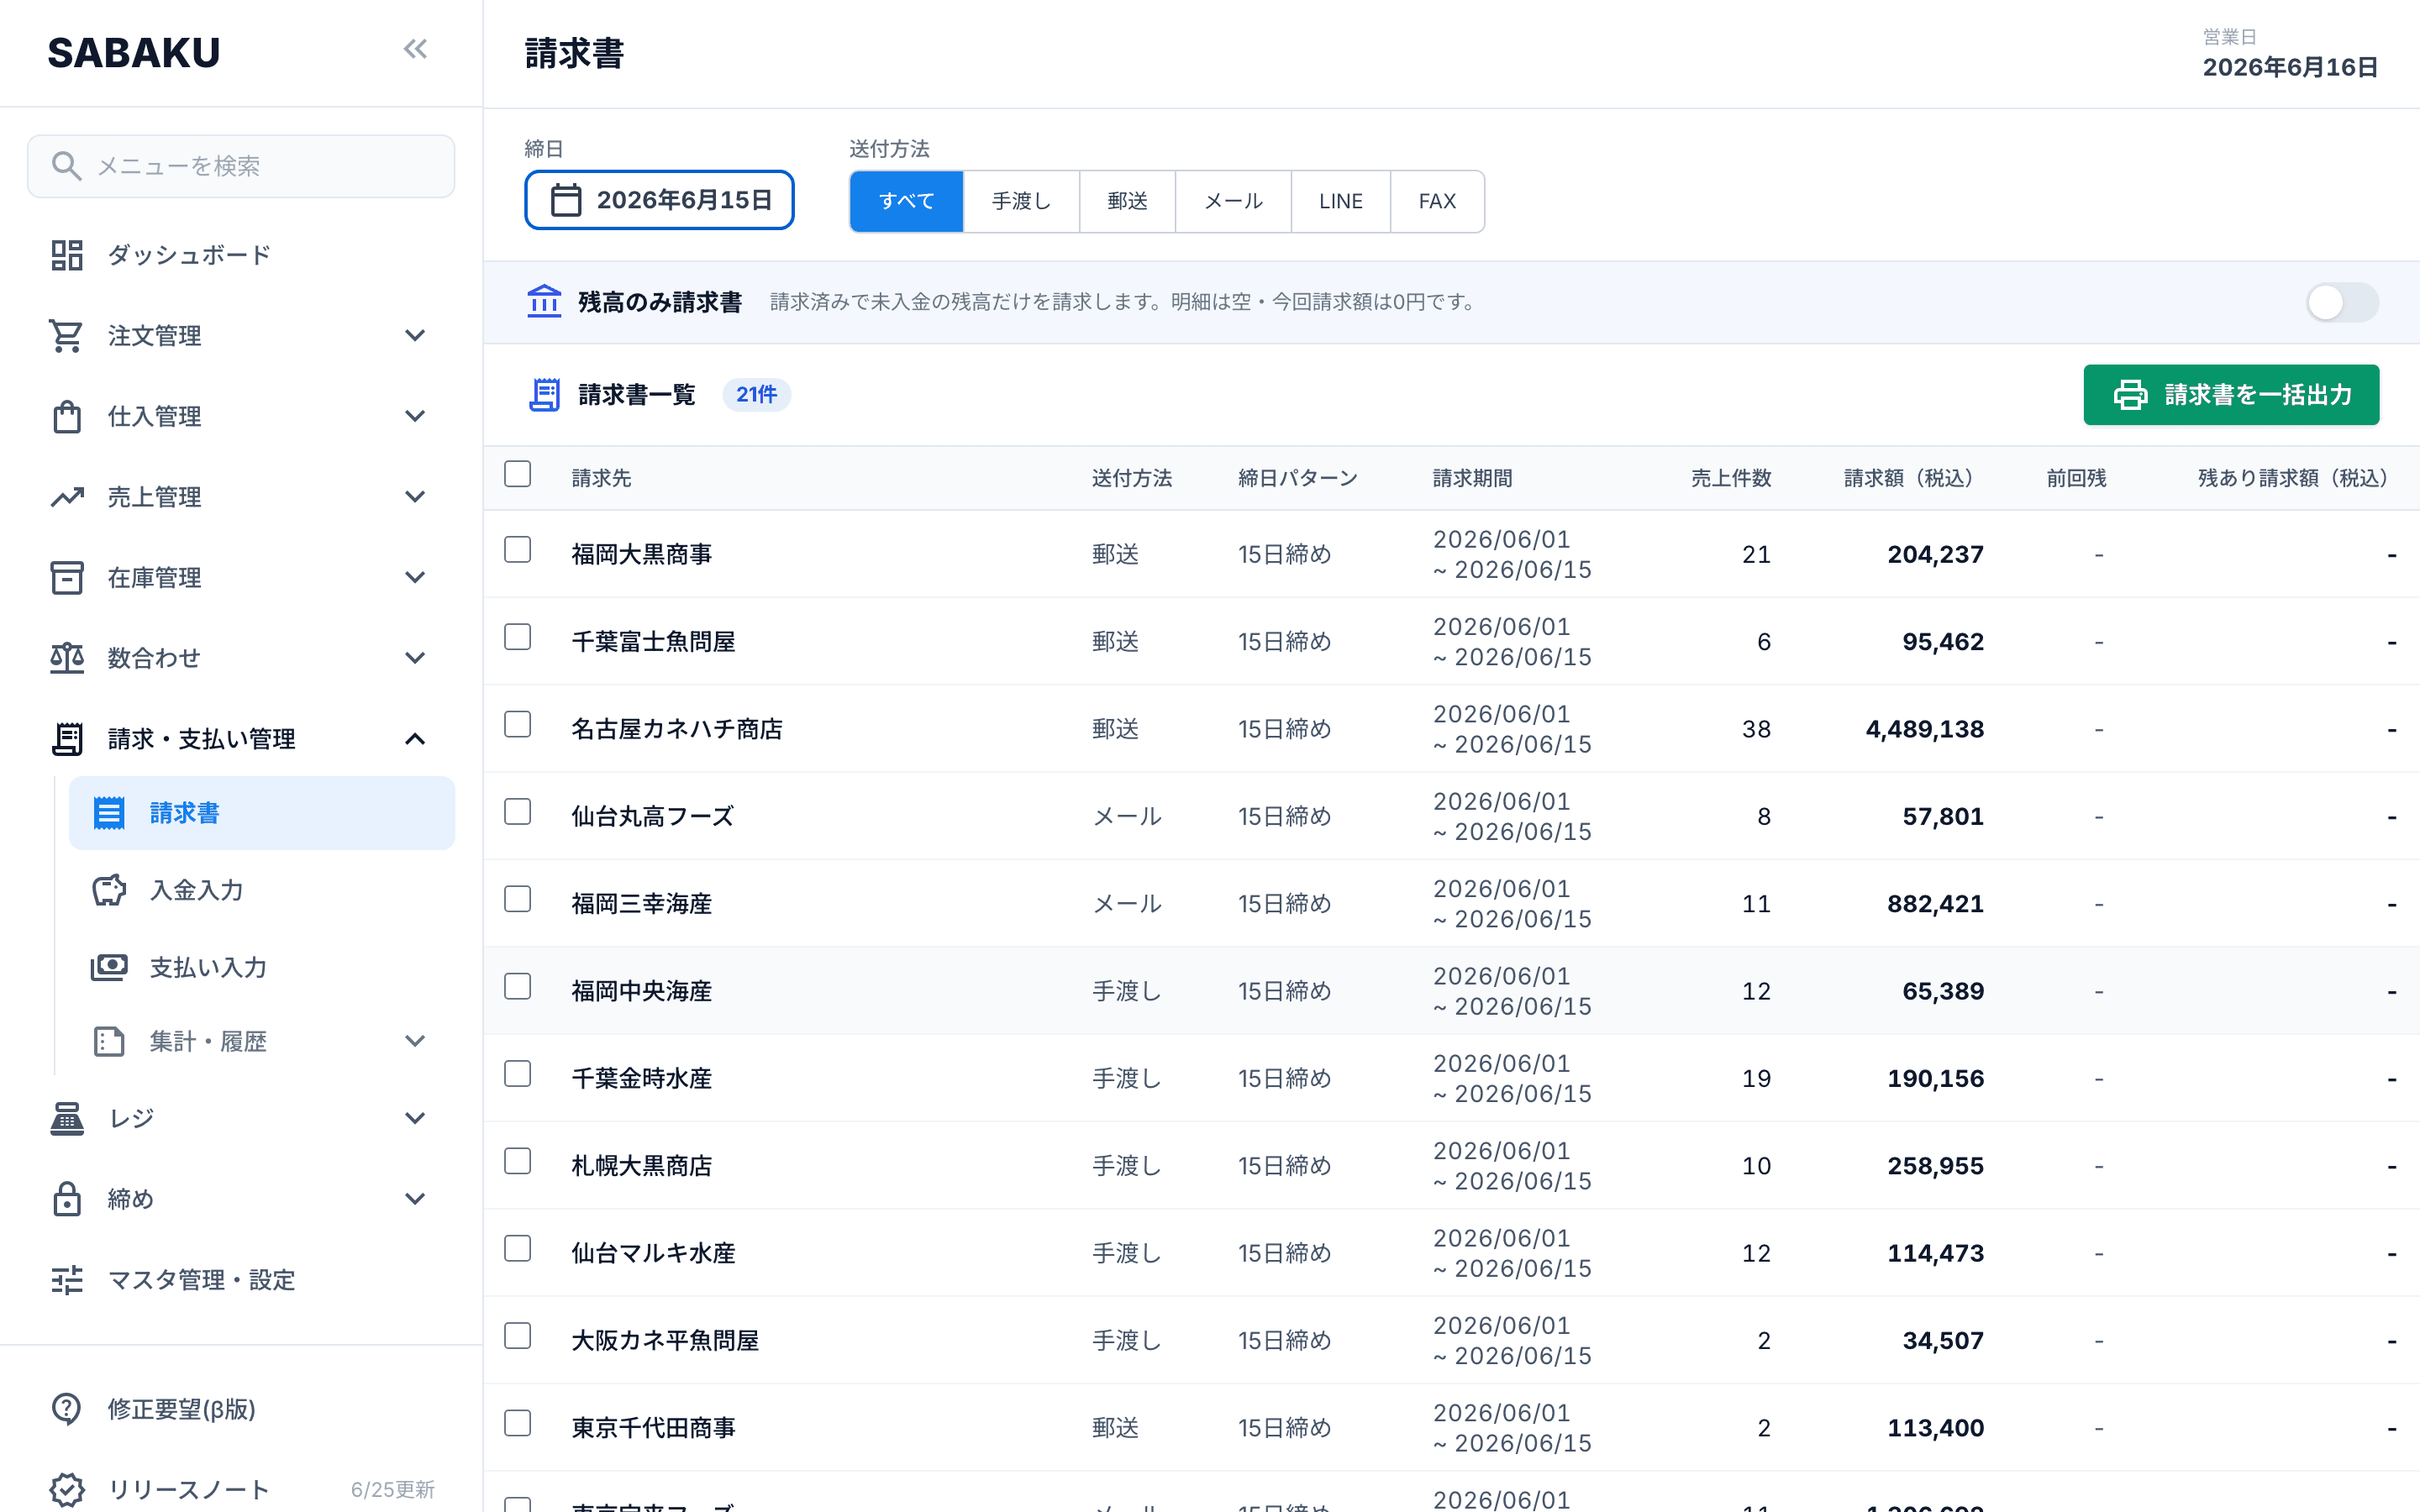2420x1512 pixels.
Task: Tick the checkbox for 福岡中央海産
Action: (x=518, y=986)
